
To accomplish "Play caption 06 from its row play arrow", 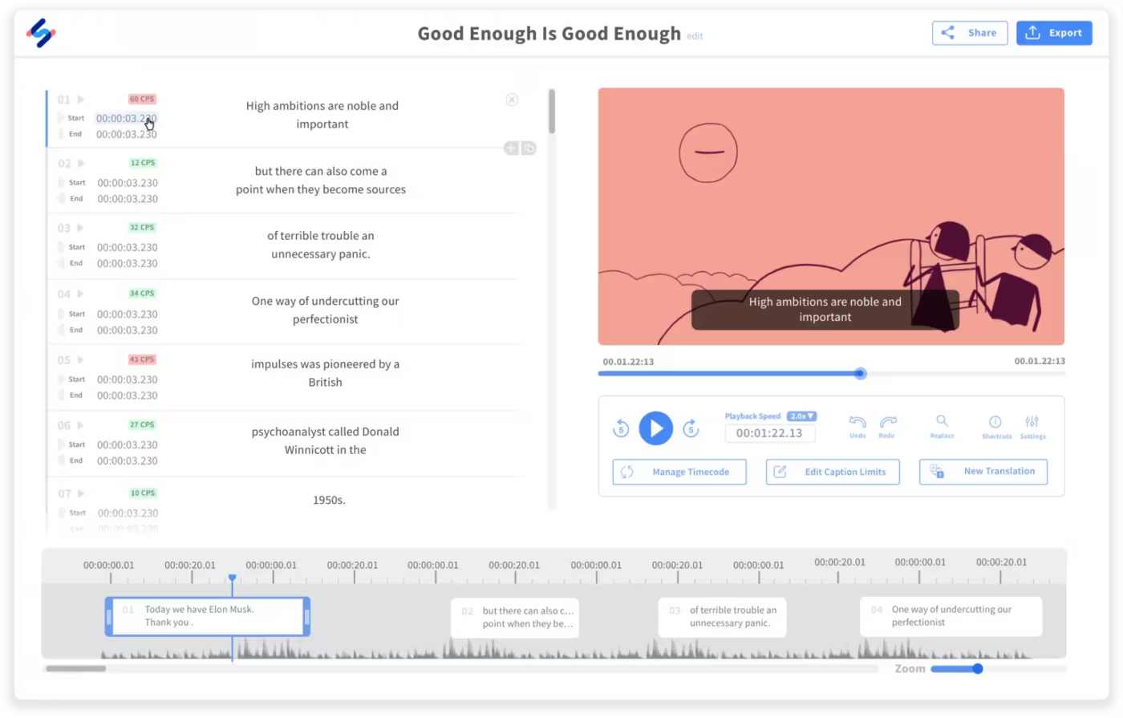I will coord(80,425).
